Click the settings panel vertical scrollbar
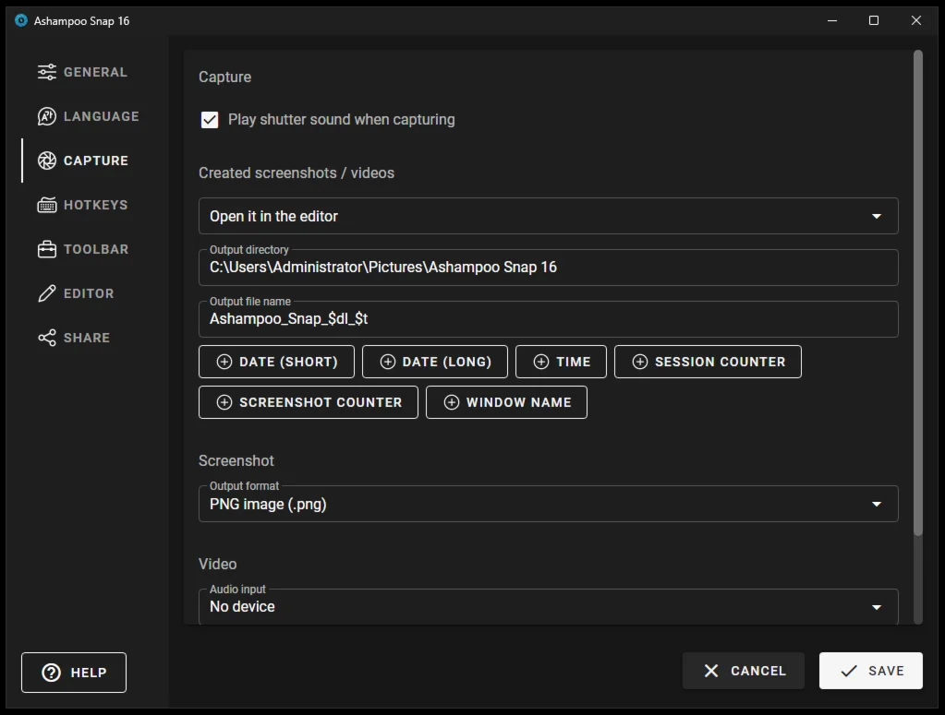Viewport: 945px width, 715px height. (917, 295)
